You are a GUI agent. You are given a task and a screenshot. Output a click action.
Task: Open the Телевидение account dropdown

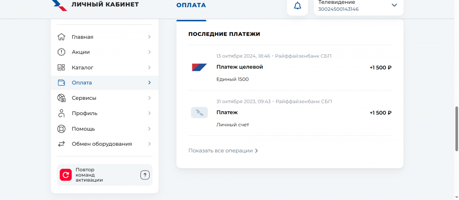pyautogui.click(x=394, y=5)
